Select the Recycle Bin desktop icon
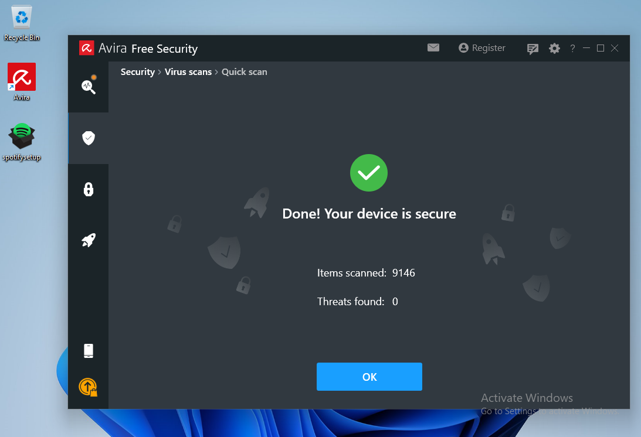The width and height of the screenshot is (641, 437). click(22, 23)
